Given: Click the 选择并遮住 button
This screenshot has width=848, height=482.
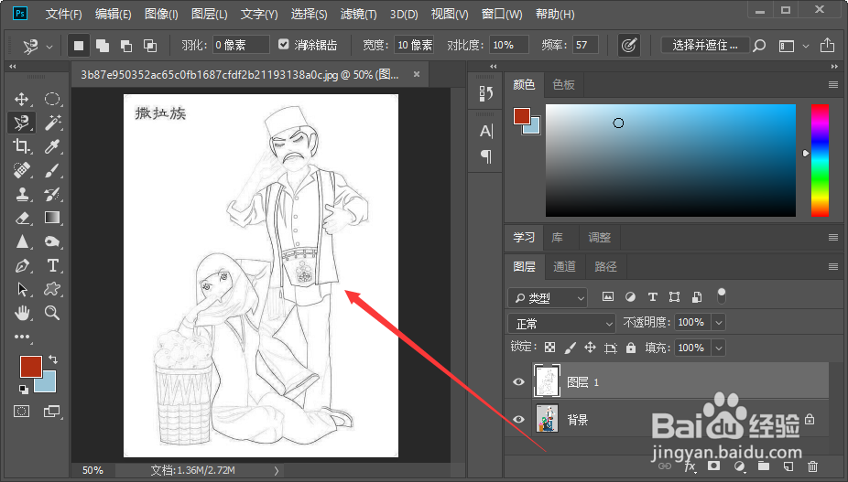Looking at the screenshot, I should (705, 46).
